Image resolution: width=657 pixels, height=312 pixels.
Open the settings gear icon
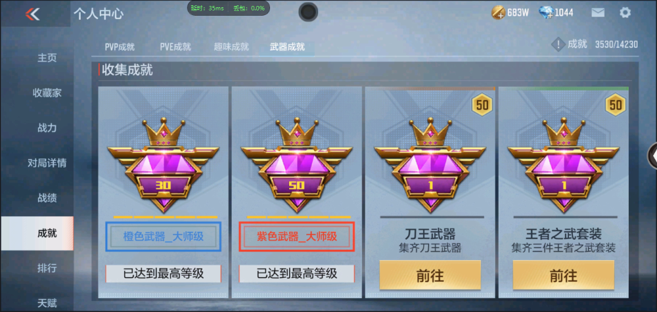coord(625,12)
